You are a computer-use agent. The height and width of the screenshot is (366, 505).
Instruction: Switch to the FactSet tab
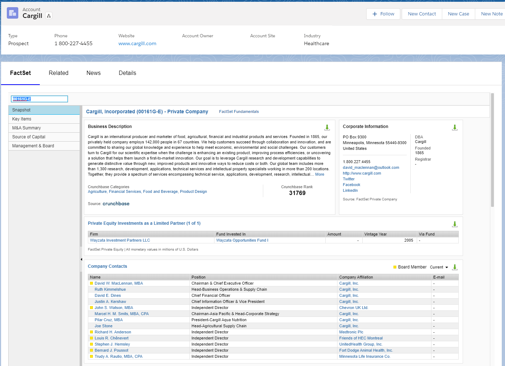point(20,73)
